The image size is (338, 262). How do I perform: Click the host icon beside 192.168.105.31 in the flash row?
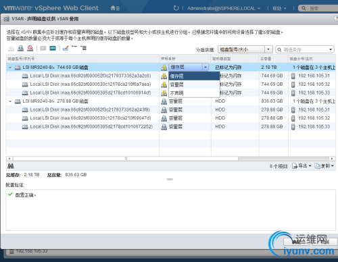click(293, 76)
